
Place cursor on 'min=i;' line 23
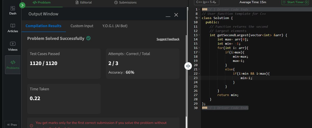[x=246, y=78]
